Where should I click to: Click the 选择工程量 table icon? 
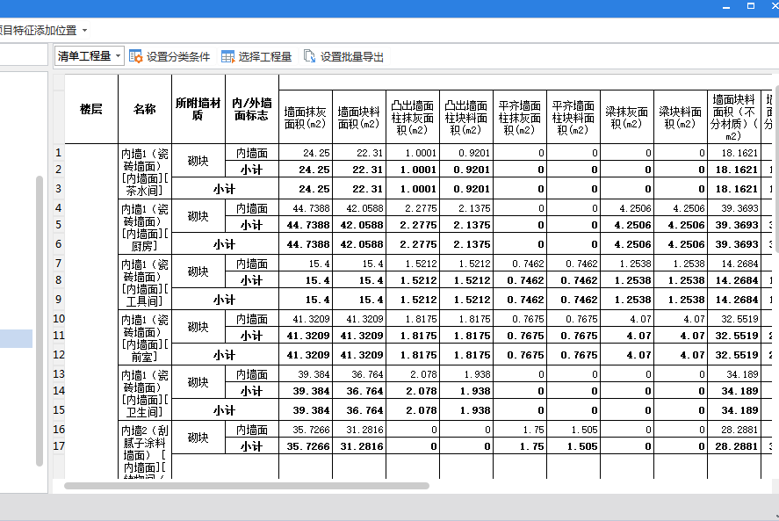227,57
